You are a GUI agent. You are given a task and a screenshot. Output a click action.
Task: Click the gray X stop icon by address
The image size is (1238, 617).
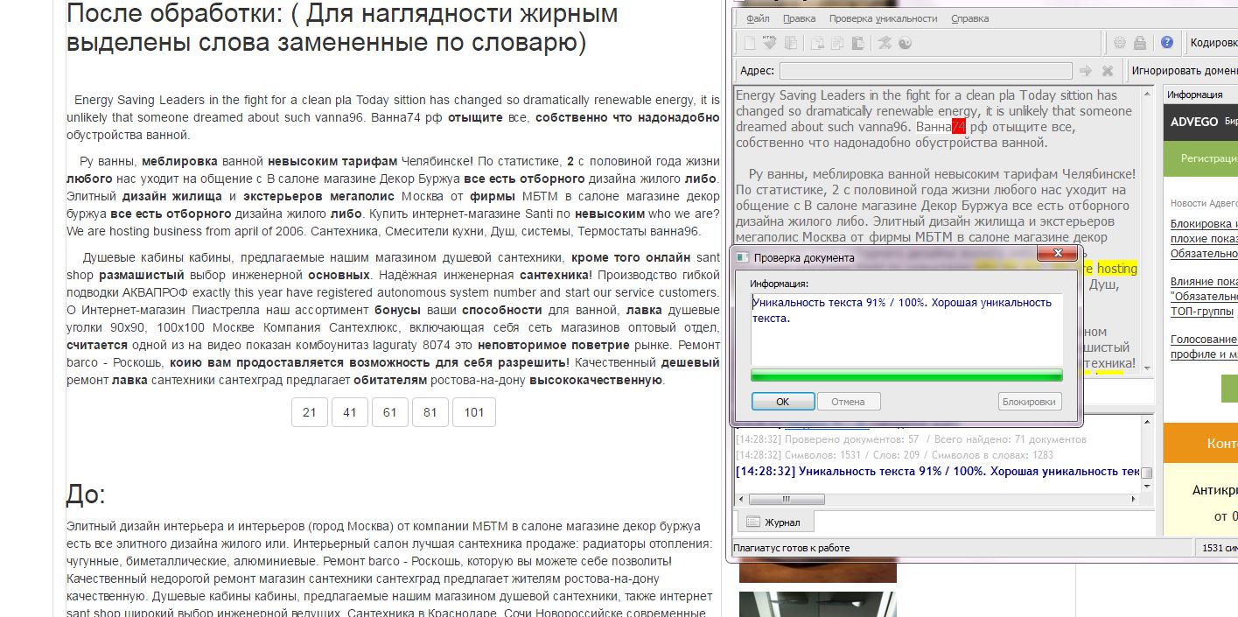[x=1108, y=71]
